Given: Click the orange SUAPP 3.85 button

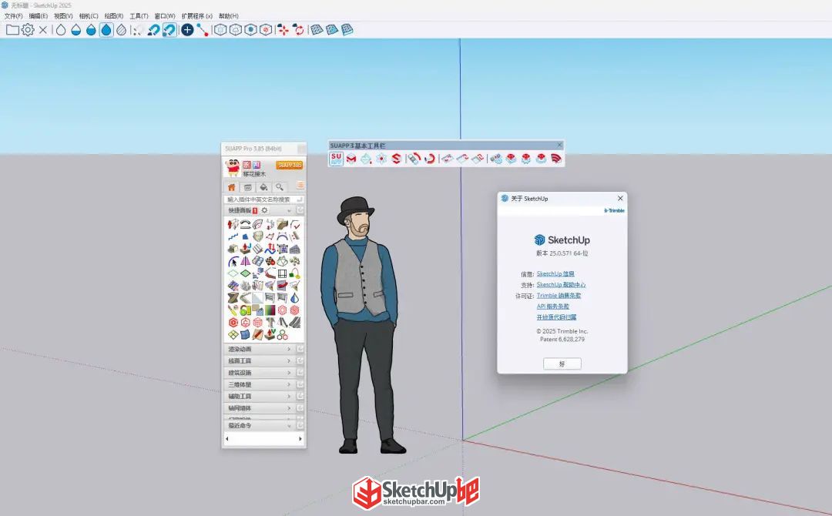Looking at the screenshot, I should tap(290, 165).
